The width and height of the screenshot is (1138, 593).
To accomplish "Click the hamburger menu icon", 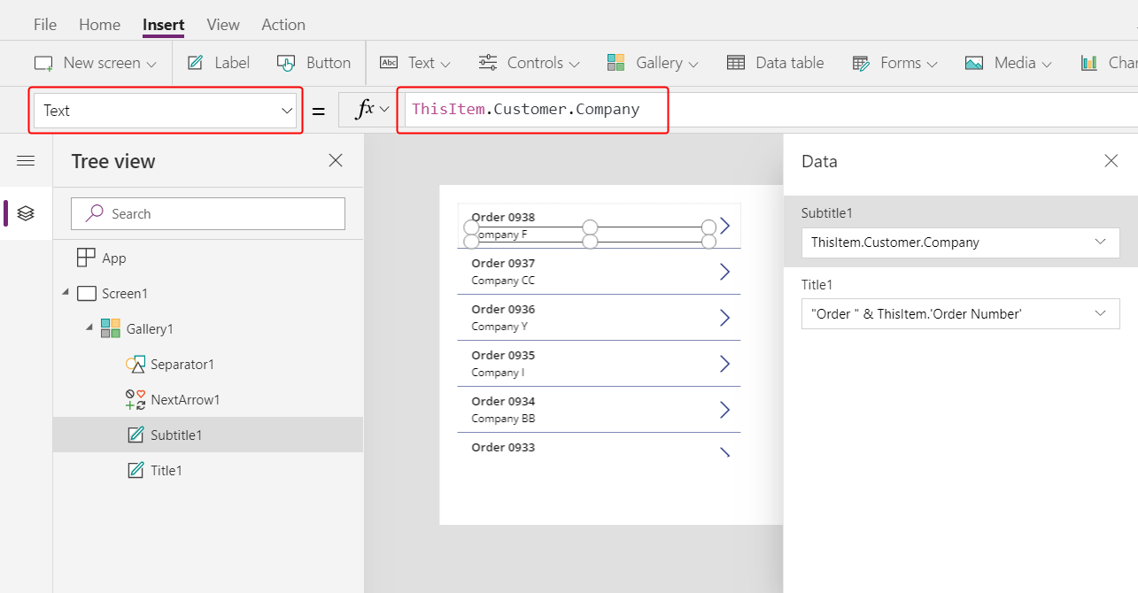I will 26,160.
